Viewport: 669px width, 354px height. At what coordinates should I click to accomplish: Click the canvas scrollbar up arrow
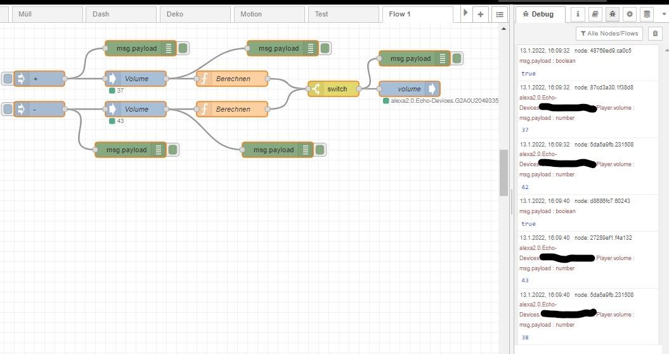tap(503, 29)
